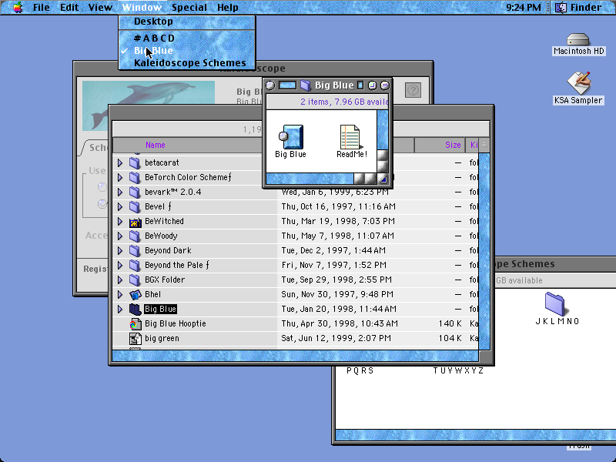Click the dolphin preview in Kaleidoscope window
This screenshot has width=616, height=462.
pyautogui.click(x=149, y=105)
